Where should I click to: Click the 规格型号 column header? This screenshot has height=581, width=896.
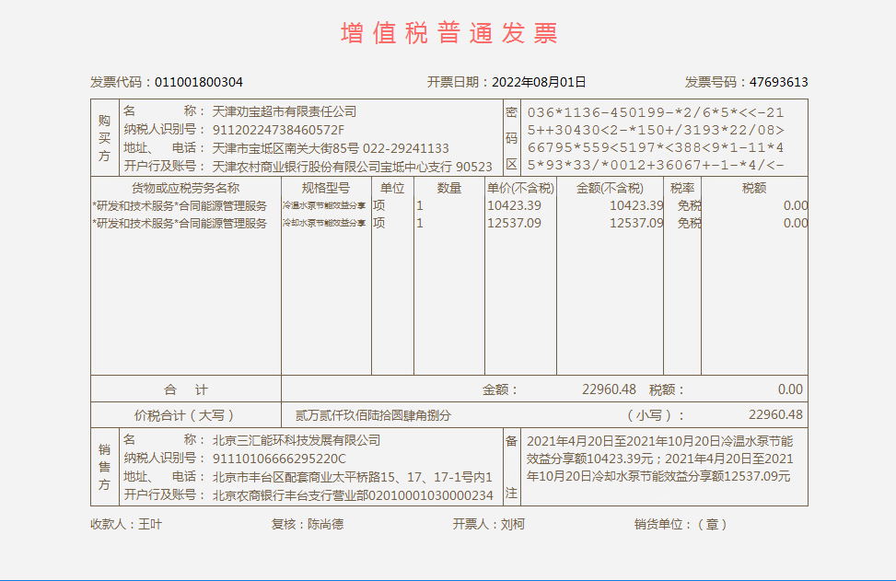pos(325,188)
